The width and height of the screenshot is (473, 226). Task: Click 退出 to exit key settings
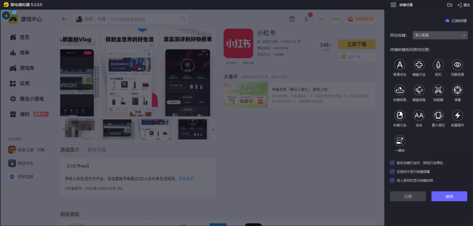point(464,5)
